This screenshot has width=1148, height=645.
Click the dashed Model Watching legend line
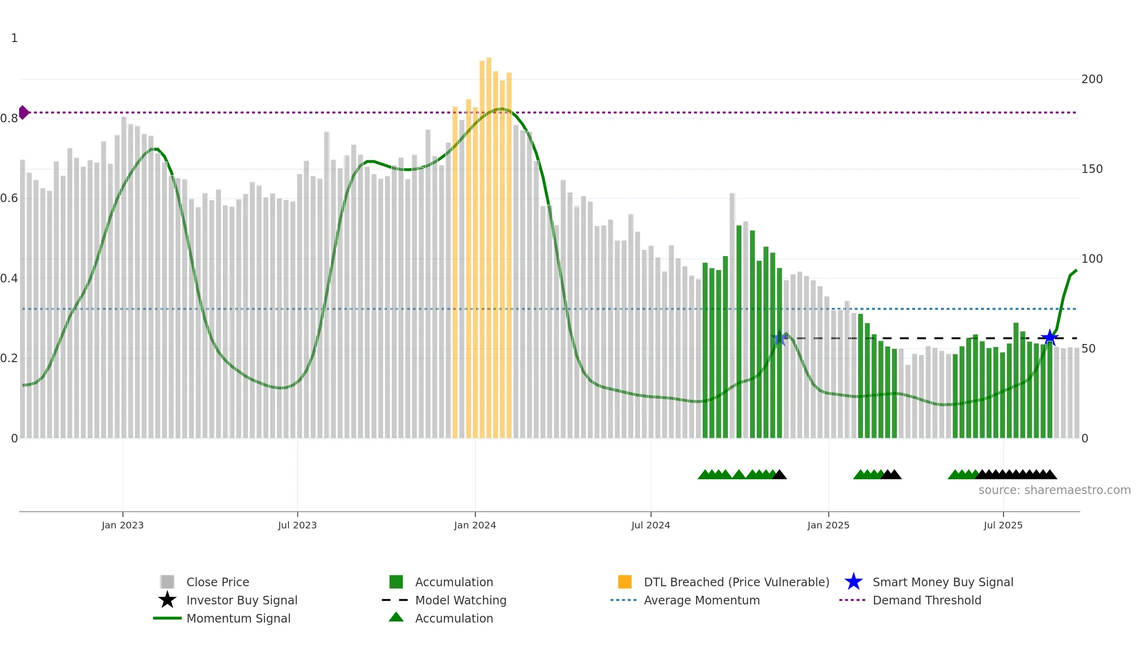[x=395, y=600]
